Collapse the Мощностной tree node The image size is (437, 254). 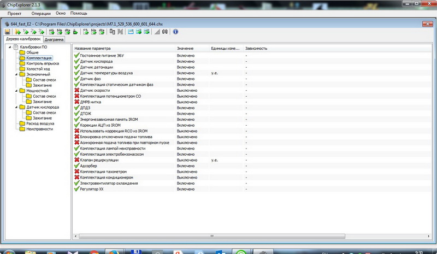point(17,91)
